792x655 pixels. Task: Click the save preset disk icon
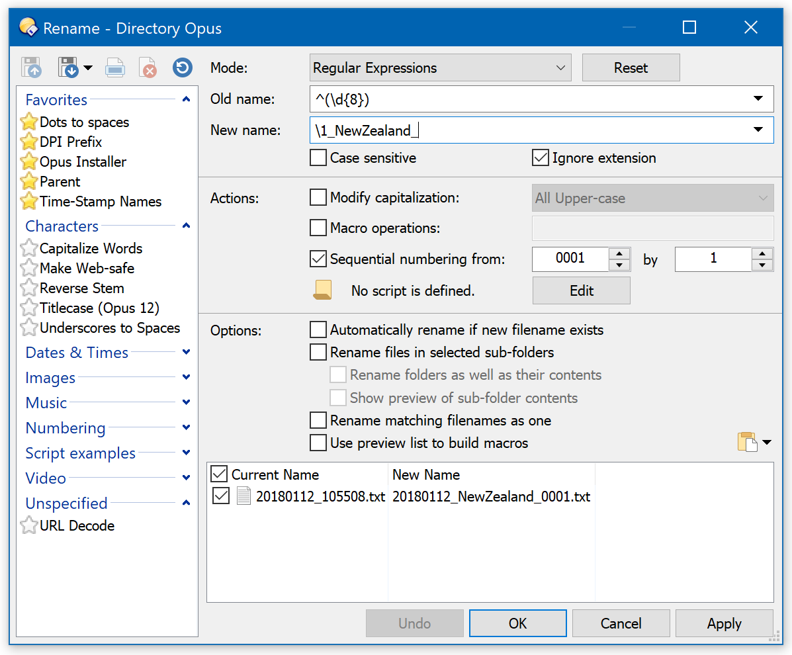coord(31,67)
